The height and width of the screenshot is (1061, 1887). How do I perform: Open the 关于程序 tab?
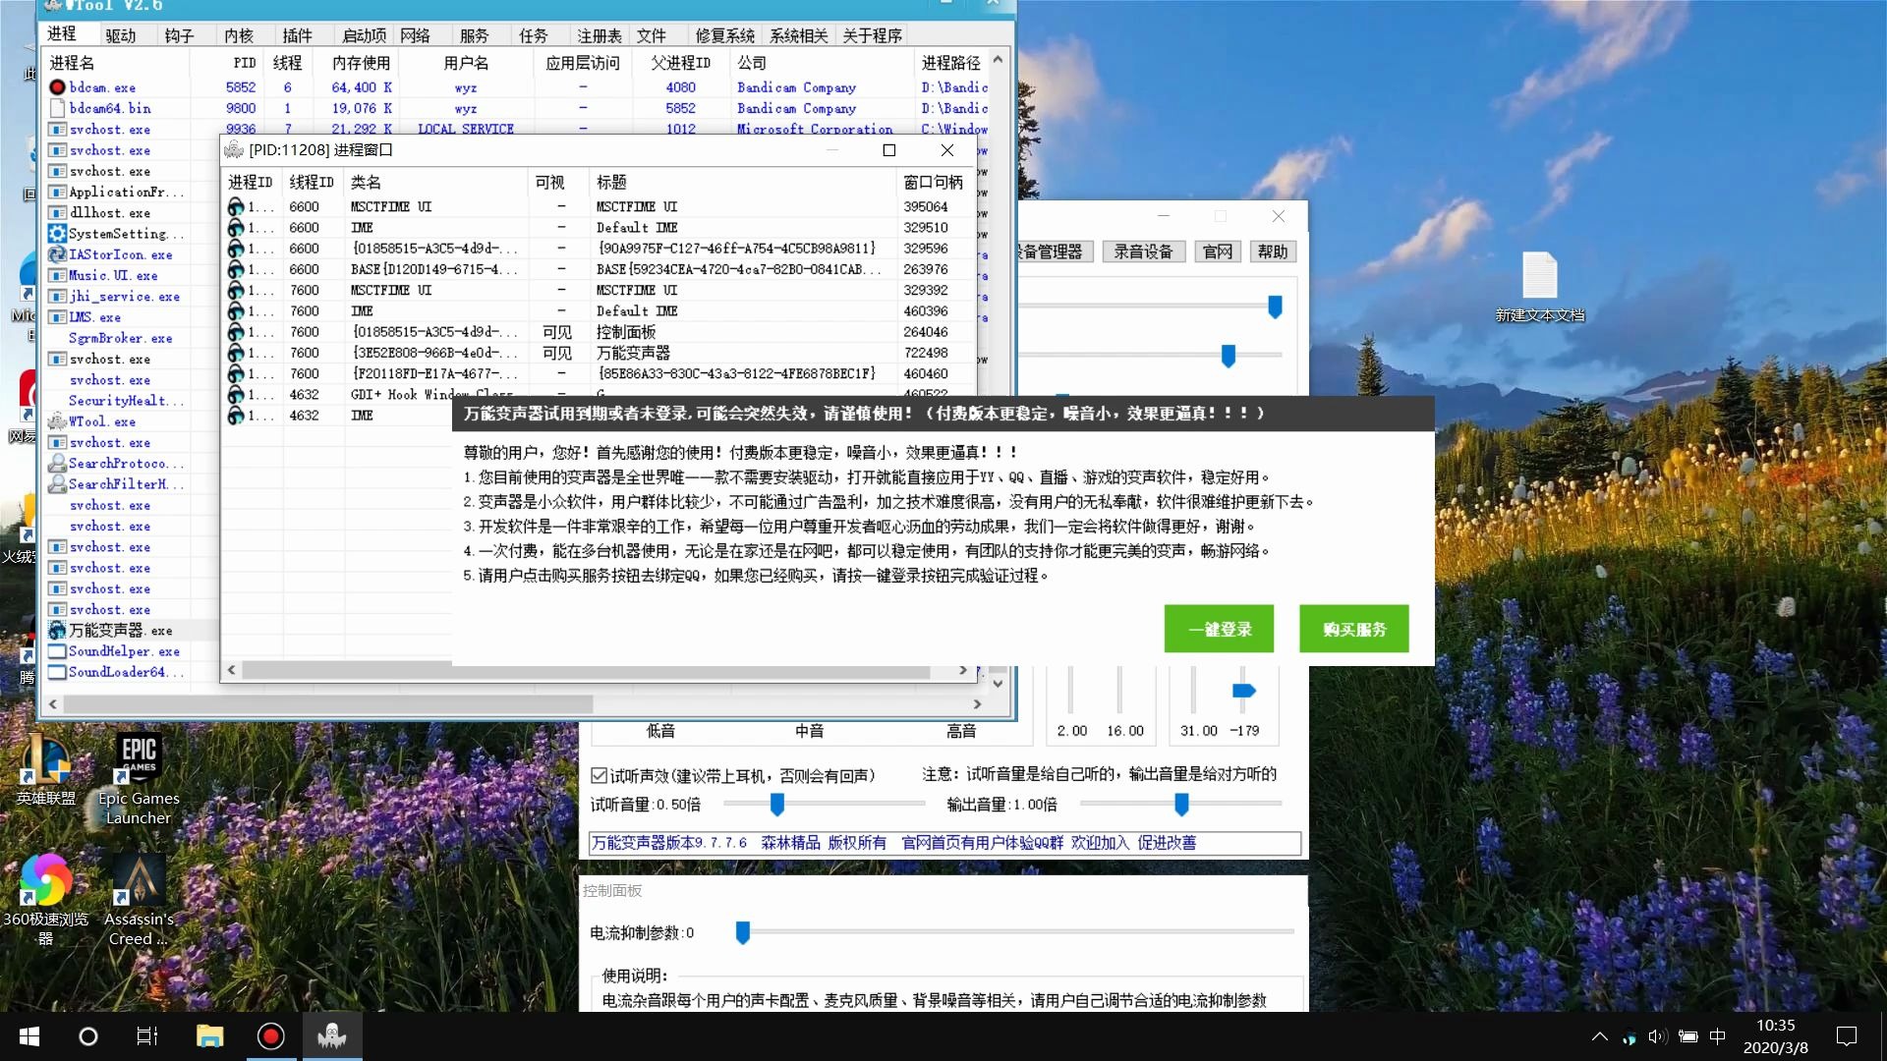(873, 35)
